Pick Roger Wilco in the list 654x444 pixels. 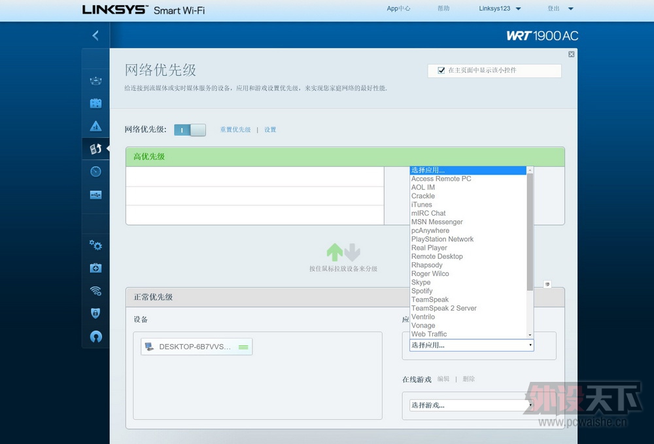(x=468, y=273)
